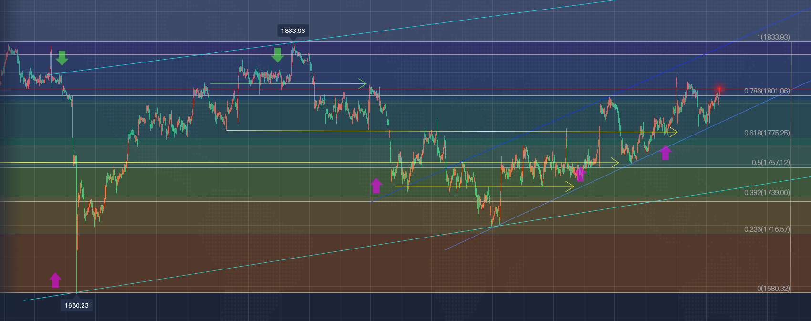Screen dimensions: 811x321
Task: Select the 0.786(1801.06) Fibonacci level label
Action: (767, 91)
